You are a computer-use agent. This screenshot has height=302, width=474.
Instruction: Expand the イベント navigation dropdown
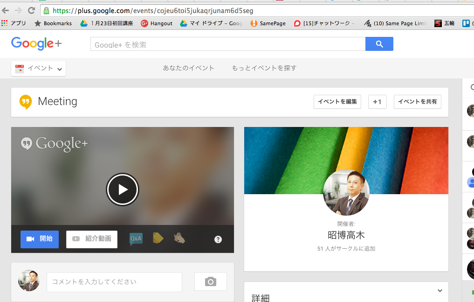coord(38,69)
